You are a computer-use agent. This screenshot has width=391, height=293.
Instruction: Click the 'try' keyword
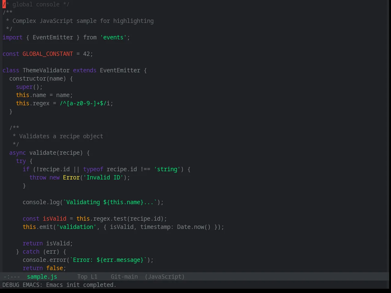click(21, 161)
